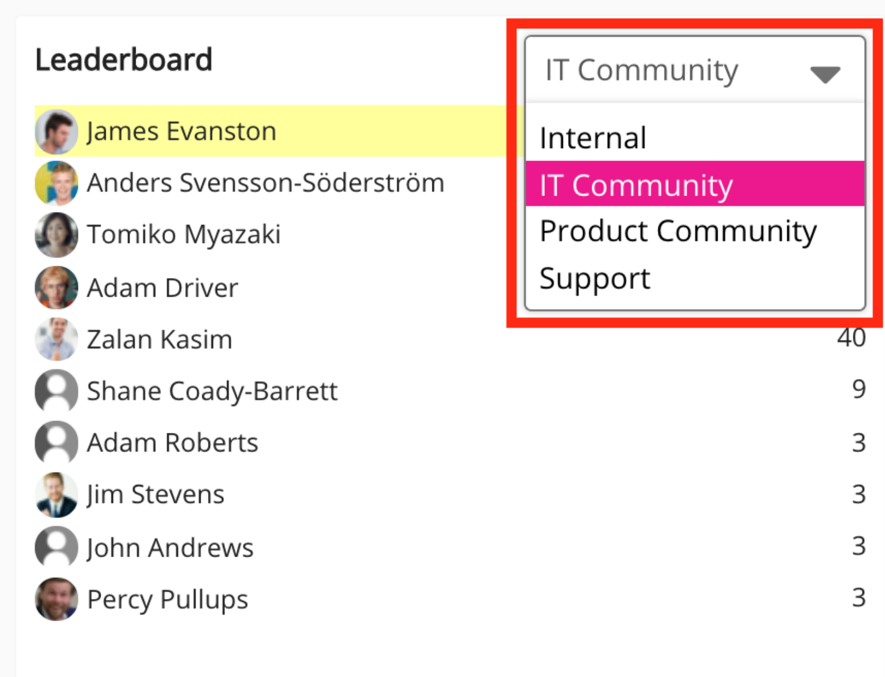Open the James Evanston name link
Viewport: 885px width, 677px height.
click(181, 132)
